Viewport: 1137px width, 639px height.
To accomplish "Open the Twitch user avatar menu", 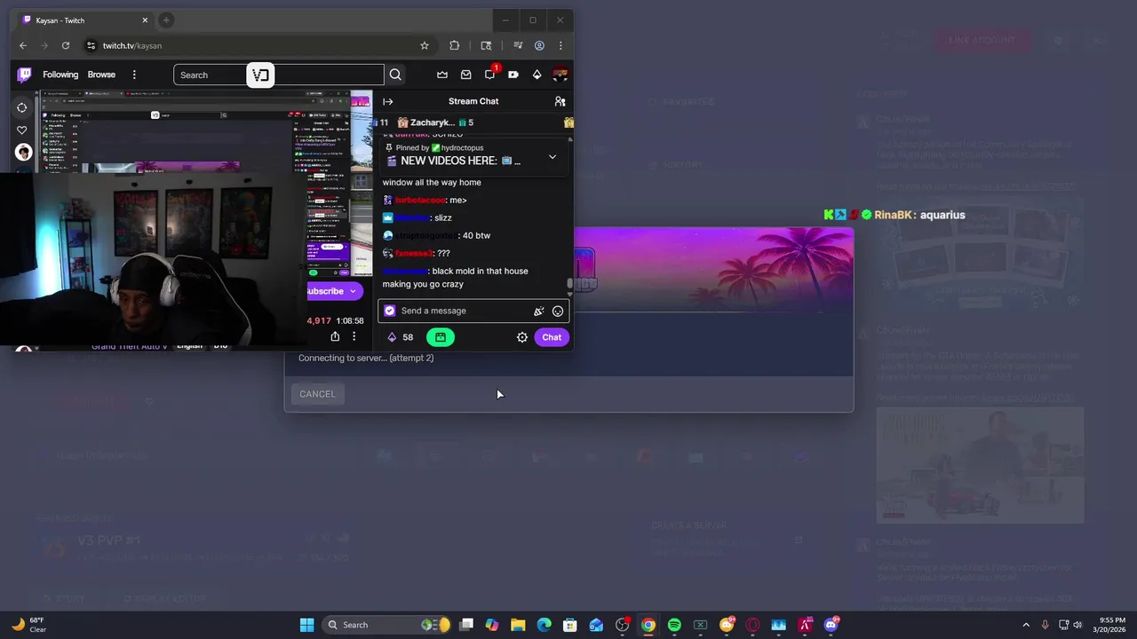I will pos(560,75).
